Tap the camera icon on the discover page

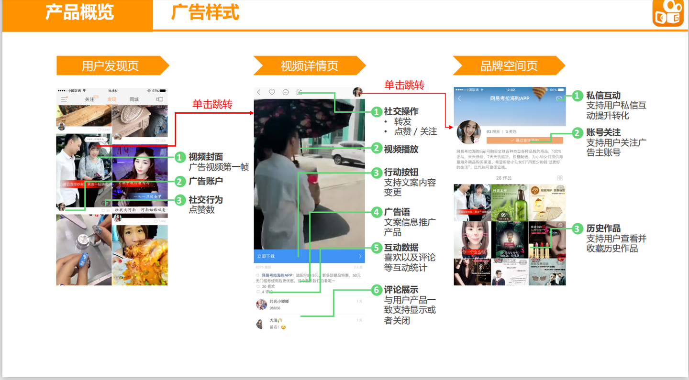[160, 99]
